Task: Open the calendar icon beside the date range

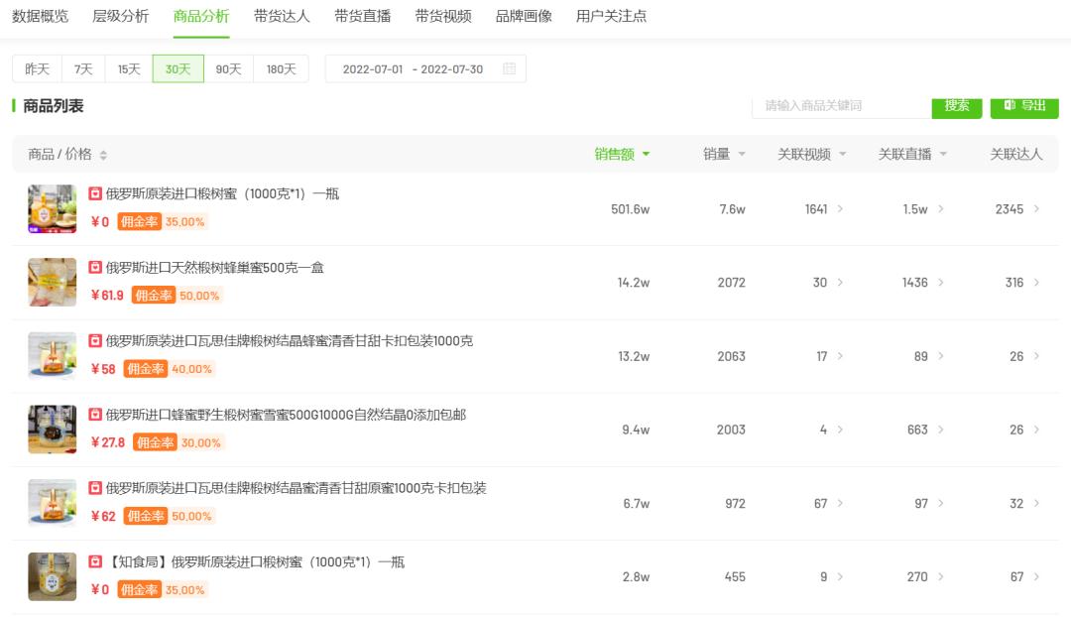Action: pyautogui.click(x=511, y=68)
